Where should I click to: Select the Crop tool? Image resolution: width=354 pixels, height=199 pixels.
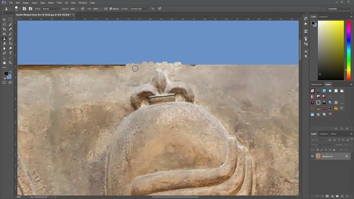tap(4, 29)
